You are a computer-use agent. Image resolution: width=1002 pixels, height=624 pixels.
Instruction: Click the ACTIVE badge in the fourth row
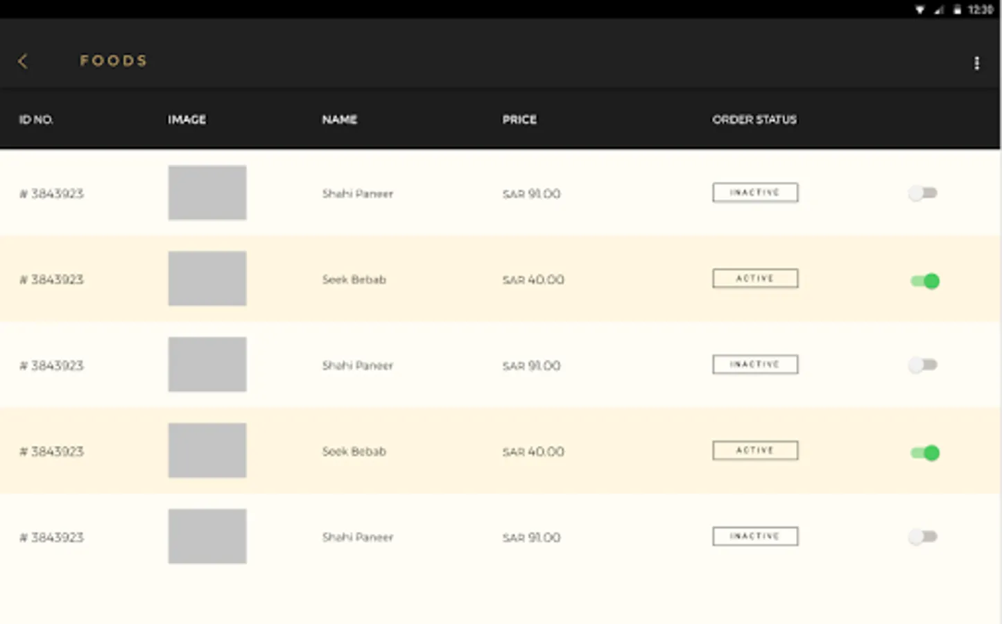pos(755,450)
